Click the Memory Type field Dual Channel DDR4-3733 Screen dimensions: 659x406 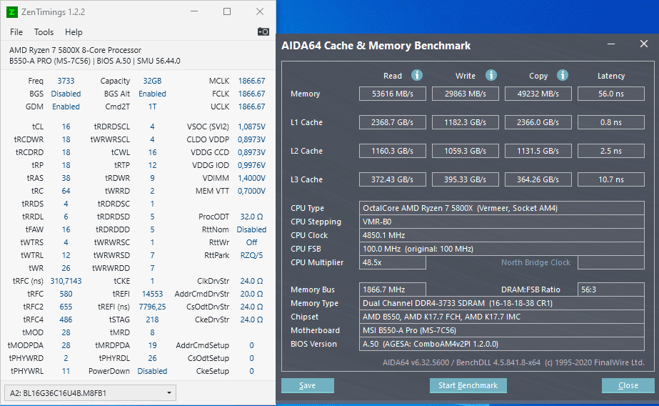pyautogui.click(x=502, y=303)
